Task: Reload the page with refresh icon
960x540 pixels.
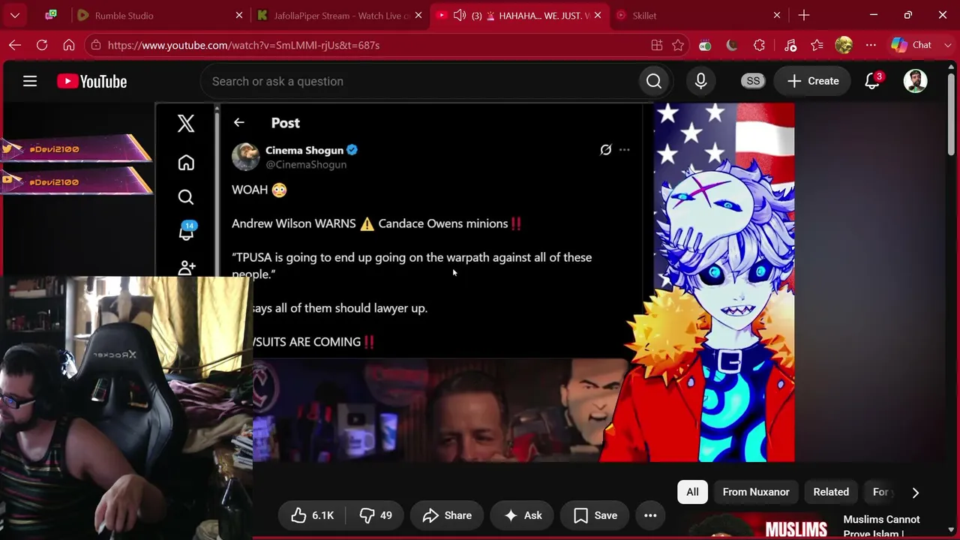Action: [42, 45]
